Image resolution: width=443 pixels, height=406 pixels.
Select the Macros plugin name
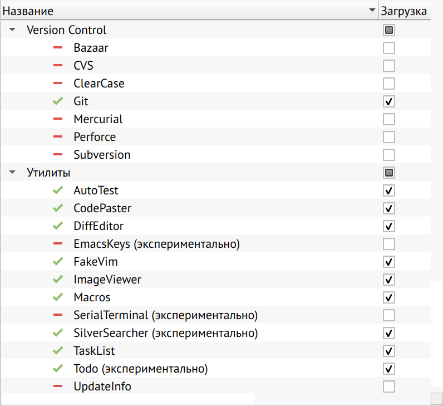point(92,297)
